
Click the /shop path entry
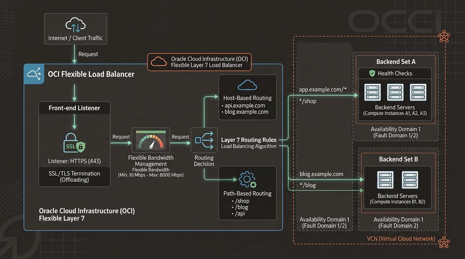(242, 201)
